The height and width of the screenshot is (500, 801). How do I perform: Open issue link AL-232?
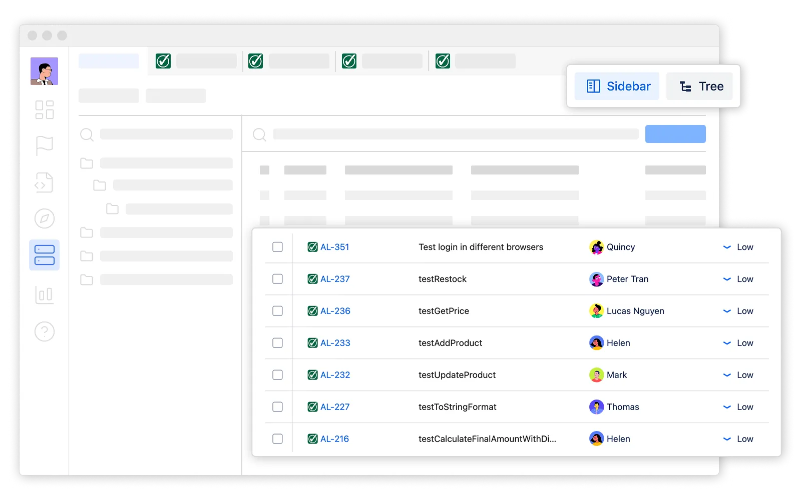pyautogui.click(x=335, y=375)
